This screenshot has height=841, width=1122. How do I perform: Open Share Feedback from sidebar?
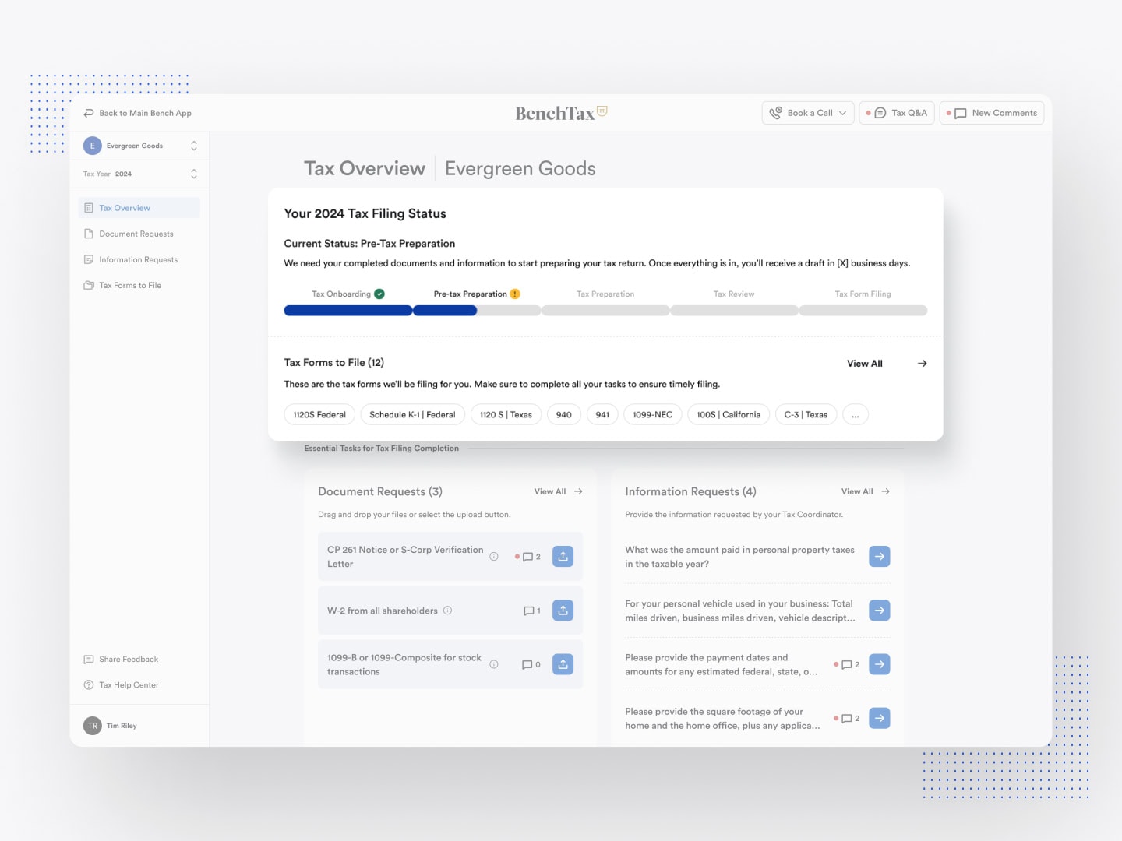[x=122, y=660]
